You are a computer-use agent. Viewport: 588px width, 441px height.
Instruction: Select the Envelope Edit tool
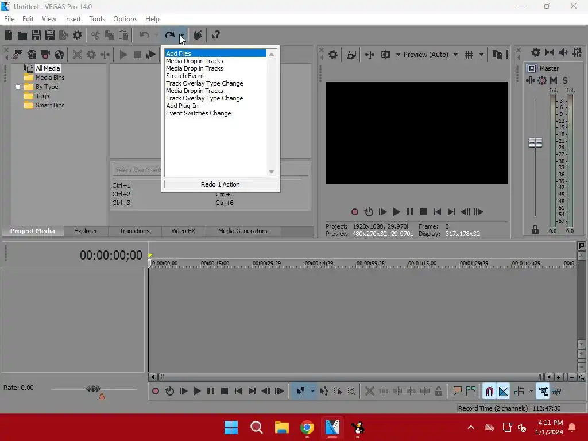(x=324, y=392)
